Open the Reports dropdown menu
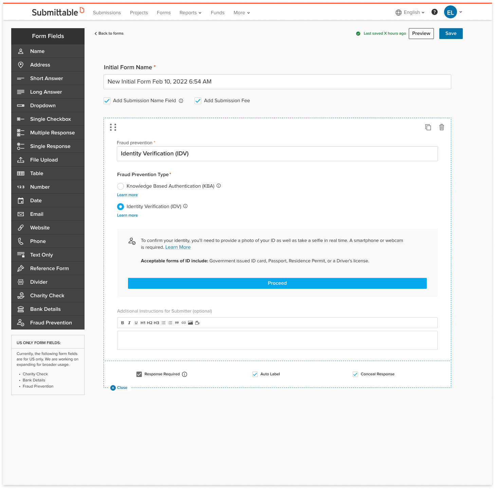 pos(190,13)
